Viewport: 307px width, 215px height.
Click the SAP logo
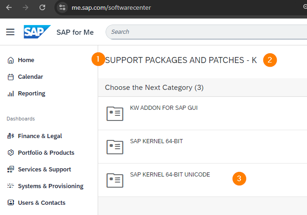(37, 32)
